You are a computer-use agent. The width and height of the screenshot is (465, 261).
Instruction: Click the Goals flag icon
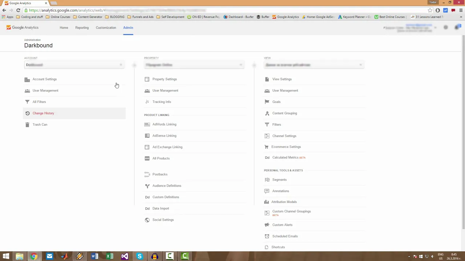click(x=267, y=102)
